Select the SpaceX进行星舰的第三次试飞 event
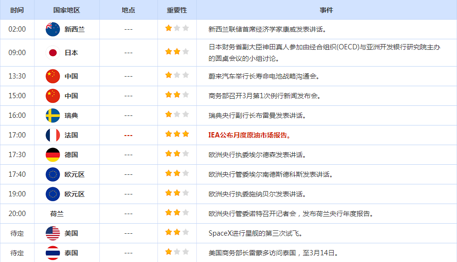This screenshot has width=457, height=262. 255,233
